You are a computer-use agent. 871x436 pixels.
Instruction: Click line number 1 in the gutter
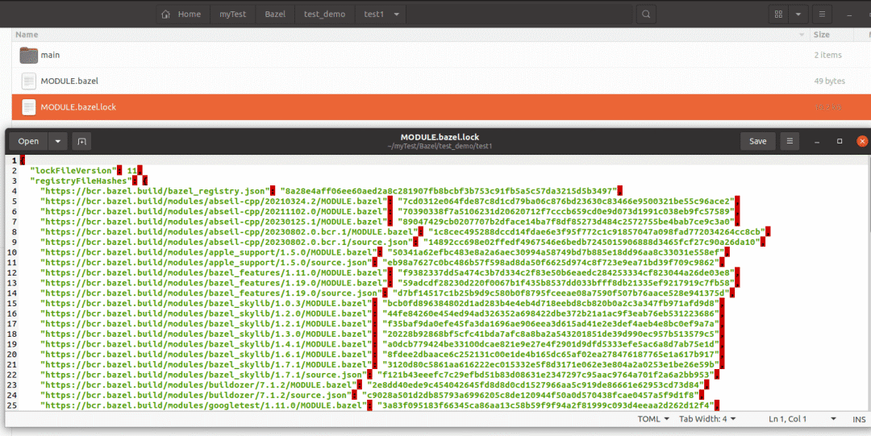coord(14,160)
